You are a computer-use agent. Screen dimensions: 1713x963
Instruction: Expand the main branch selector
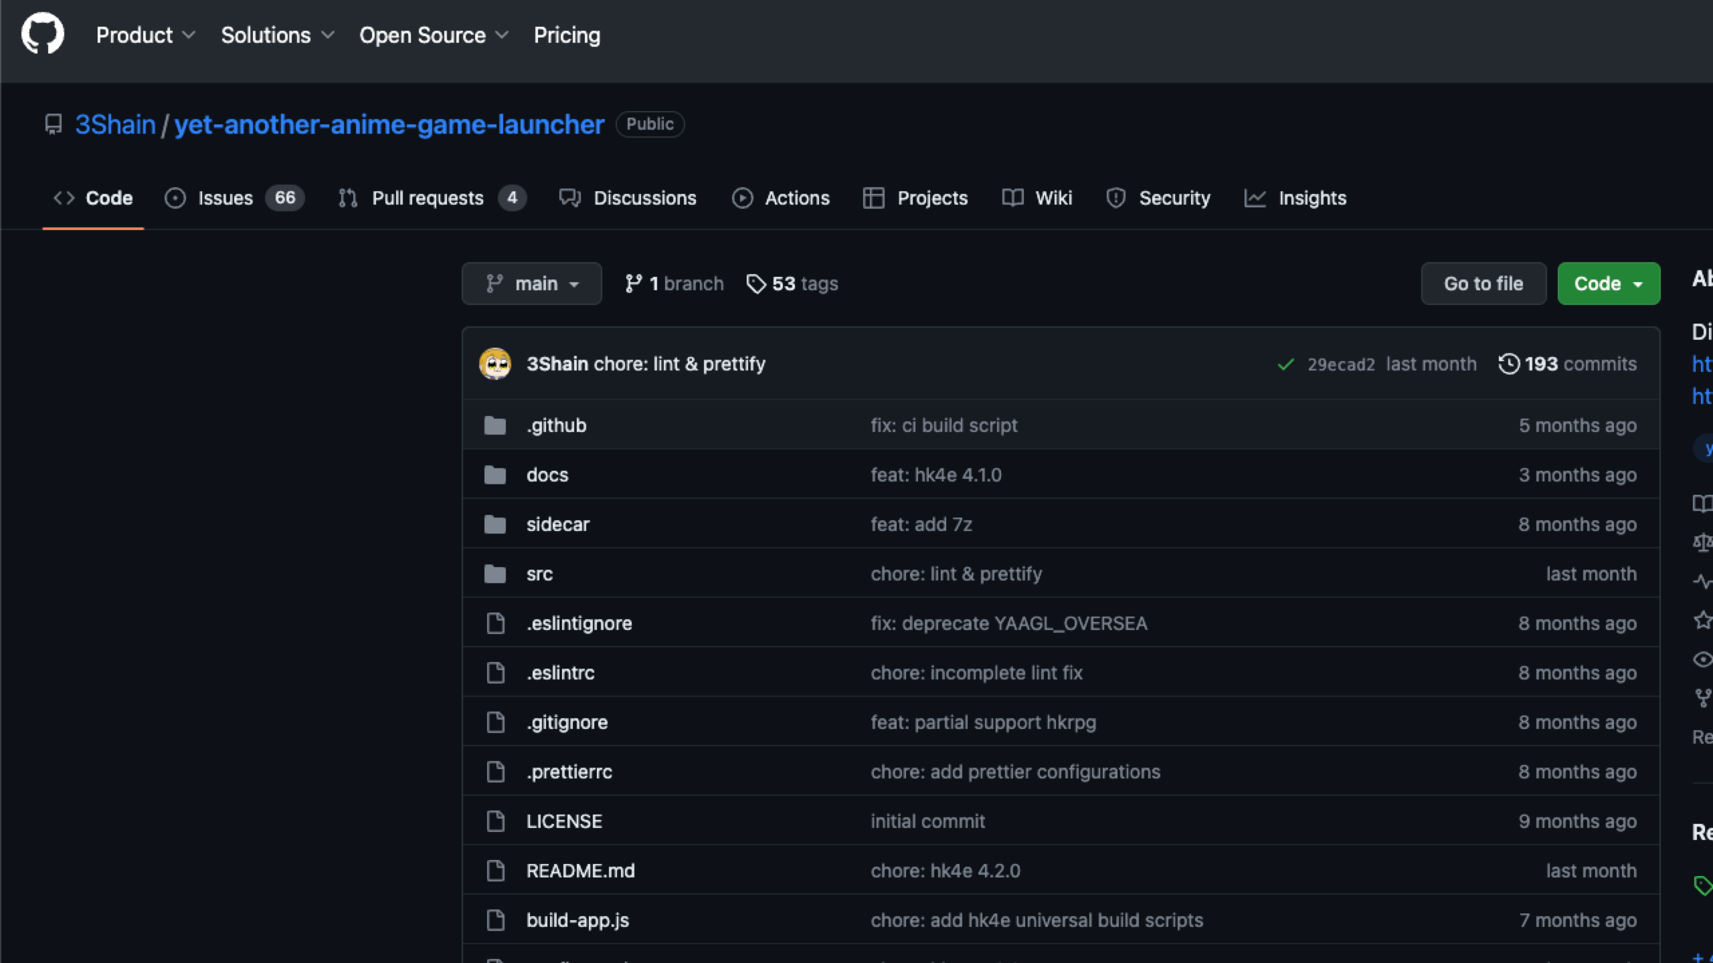click(x=531, y=284)
